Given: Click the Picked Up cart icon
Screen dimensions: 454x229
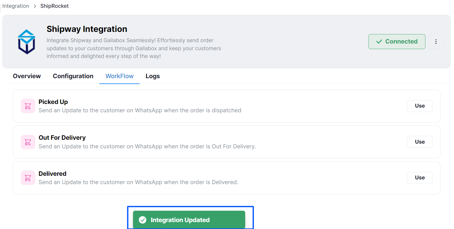Looking at the screenshot, I should (28, 106).
